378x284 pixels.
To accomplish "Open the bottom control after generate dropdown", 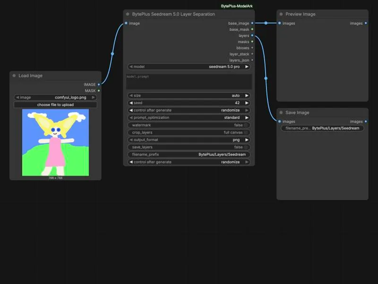I will [x=189, y=162].
